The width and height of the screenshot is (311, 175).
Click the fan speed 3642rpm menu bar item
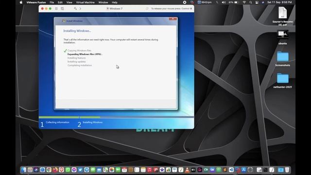(x=205, y=2)
